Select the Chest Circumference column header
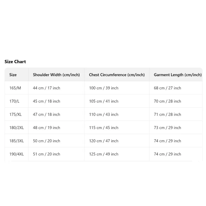The width and height of the screenshot is (206, 206). pyautogui.click(x=117, y=75)
